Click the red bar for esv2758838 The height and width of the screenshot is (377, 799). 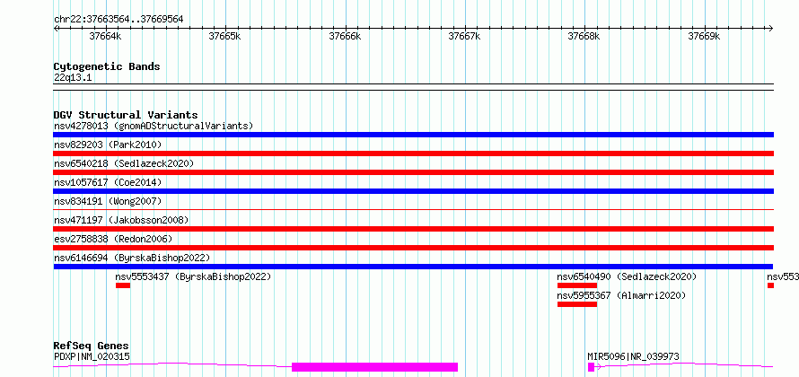click(413, 248)
